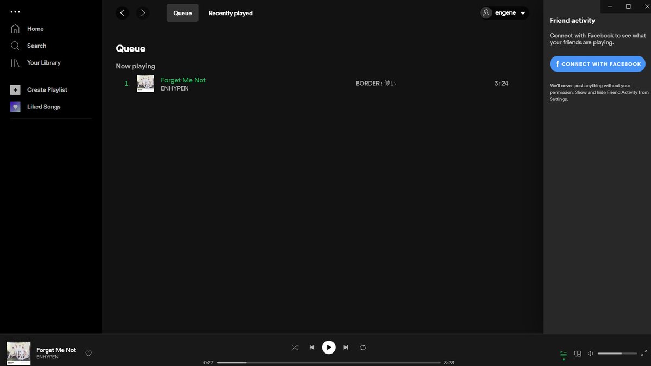This screenshot has height=366, width=651.
Task: Click the Friend activity heading
Action: 572,21
